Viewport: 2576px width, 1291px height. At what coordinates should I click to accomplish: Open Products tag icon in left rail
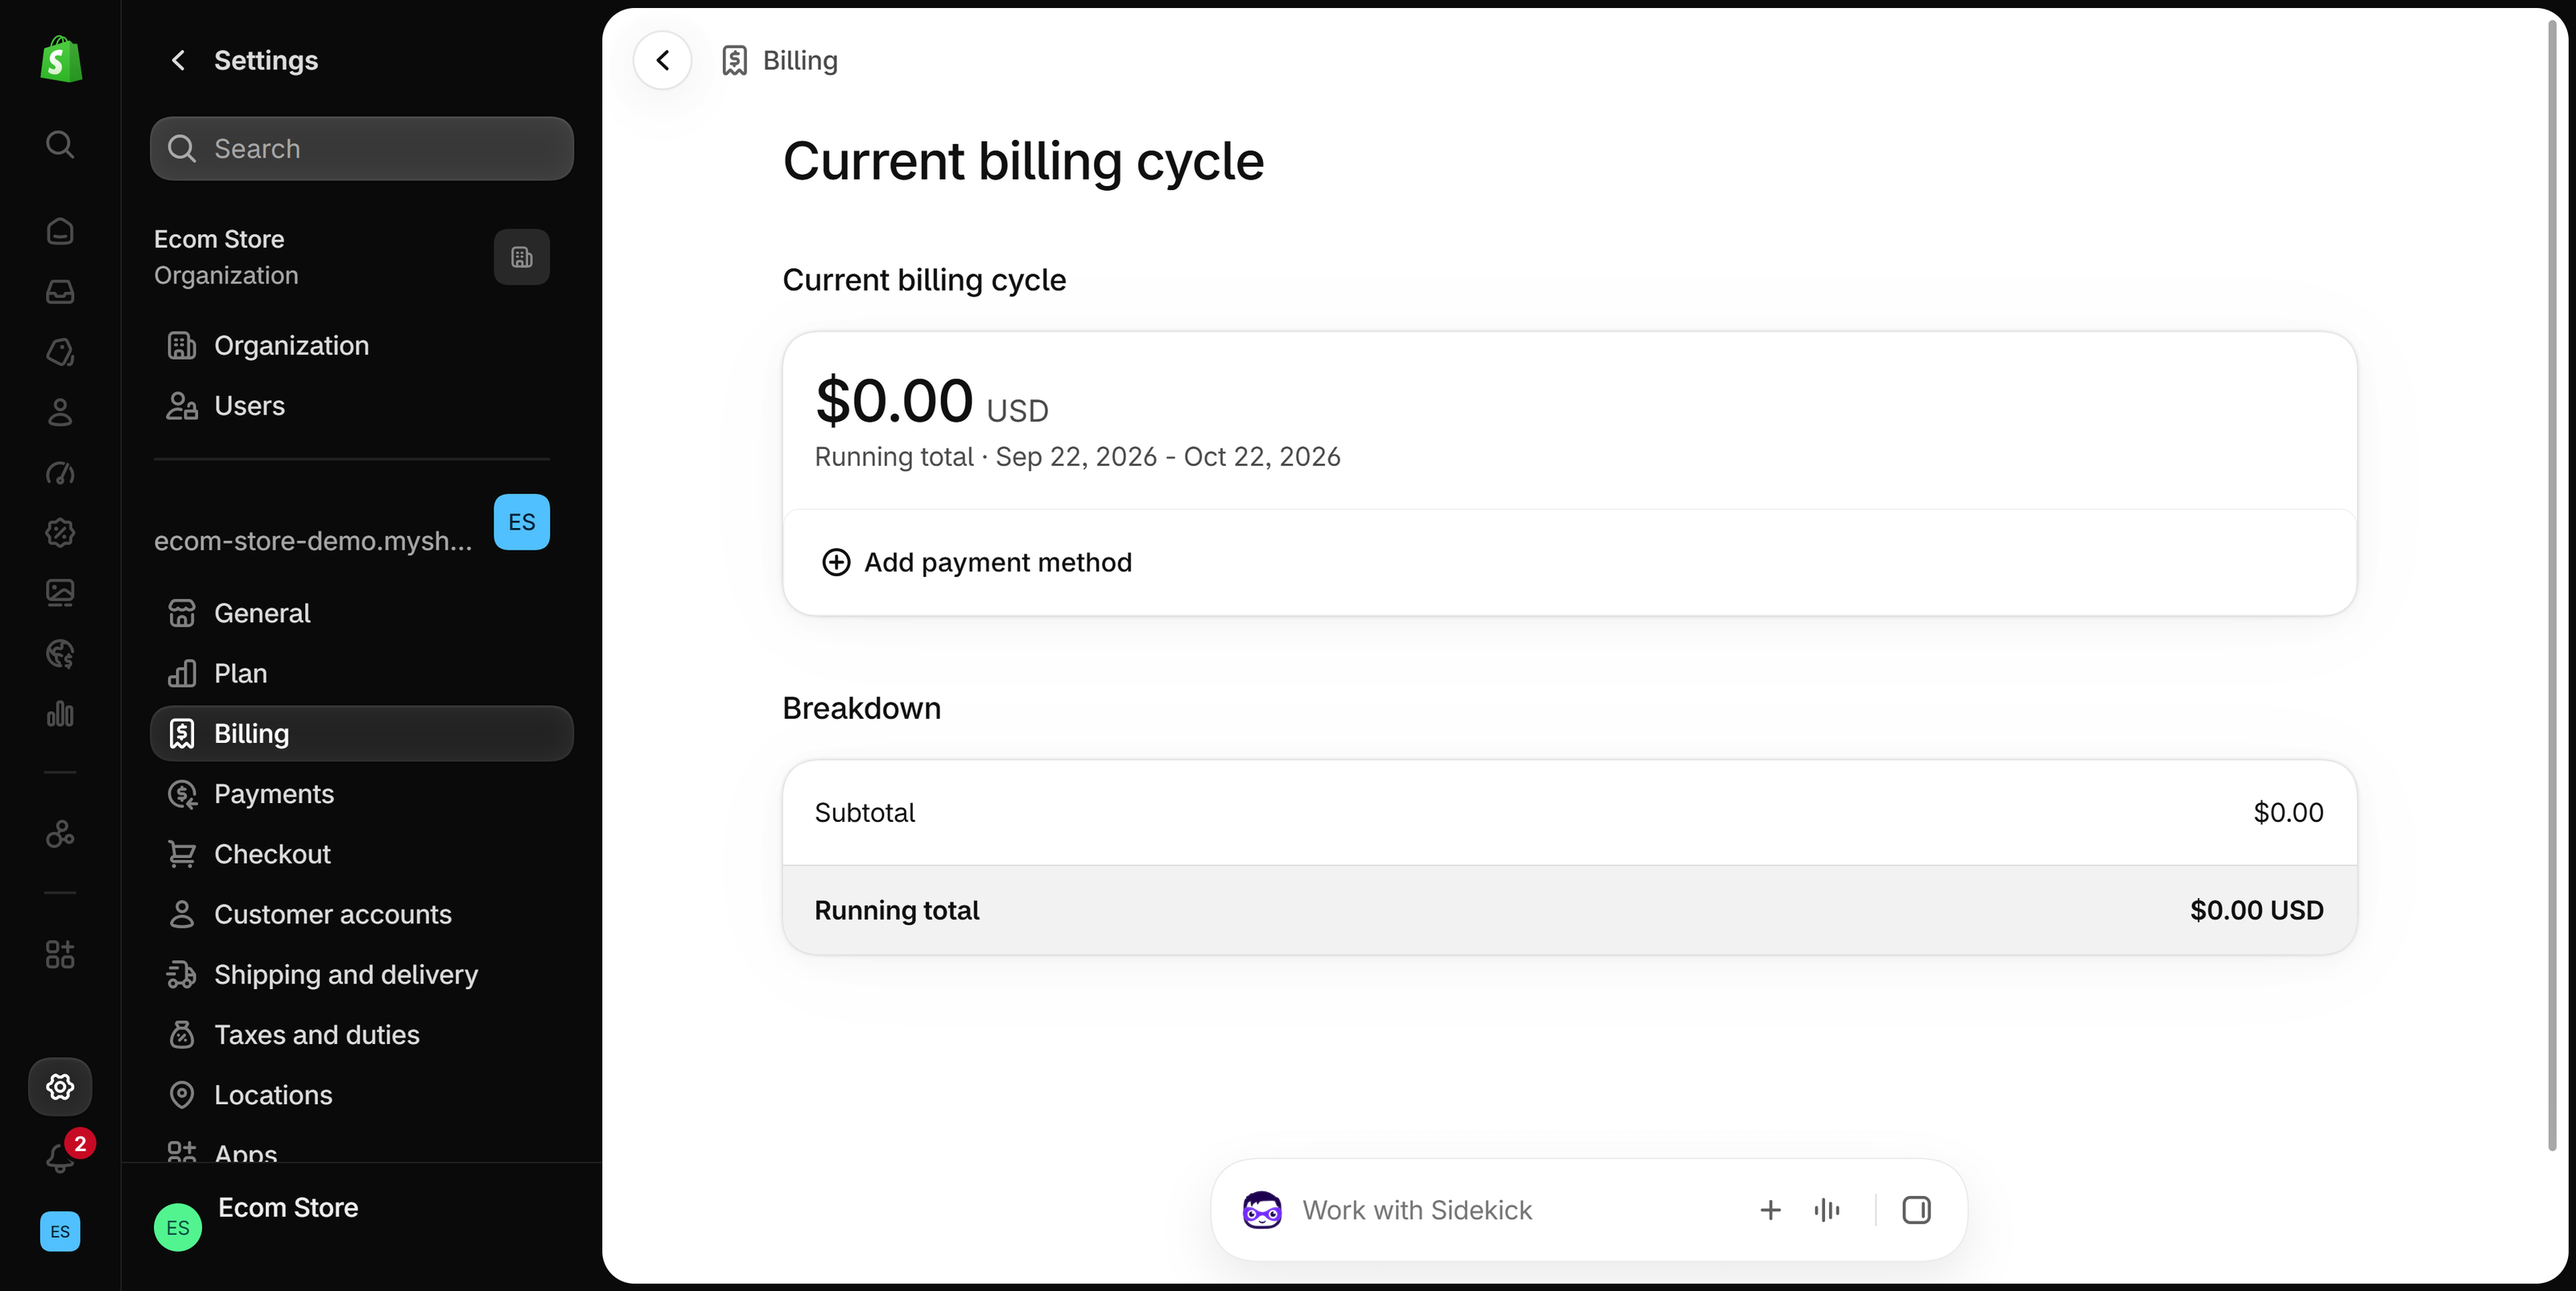pos(60,352)
